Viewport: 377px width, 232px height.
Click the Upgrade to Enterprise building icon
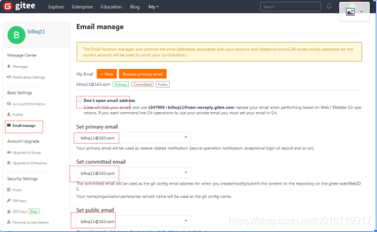(x=9, y=163)
